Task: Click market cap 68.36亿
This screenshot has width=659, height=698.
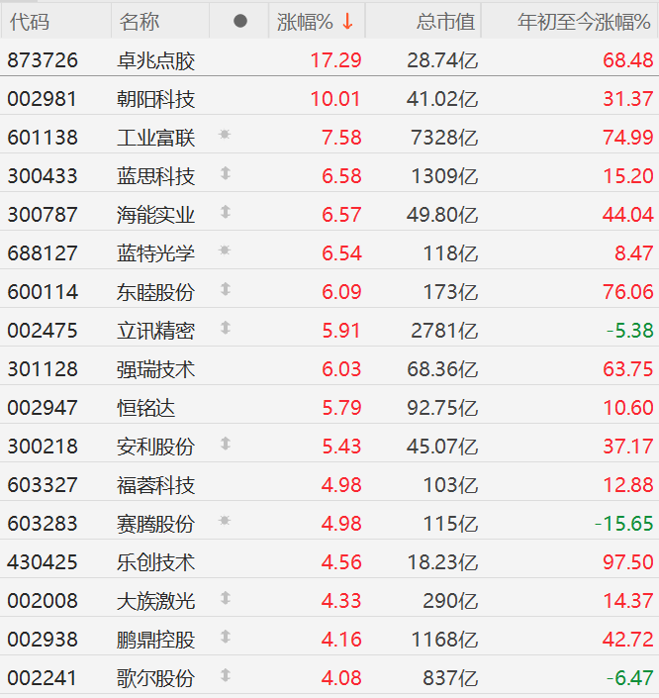Action: click(442, 369)
